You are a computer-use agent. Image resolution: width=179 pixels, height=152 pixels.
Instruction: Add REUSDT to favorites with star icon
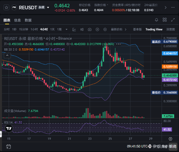(x=6, y=7)
